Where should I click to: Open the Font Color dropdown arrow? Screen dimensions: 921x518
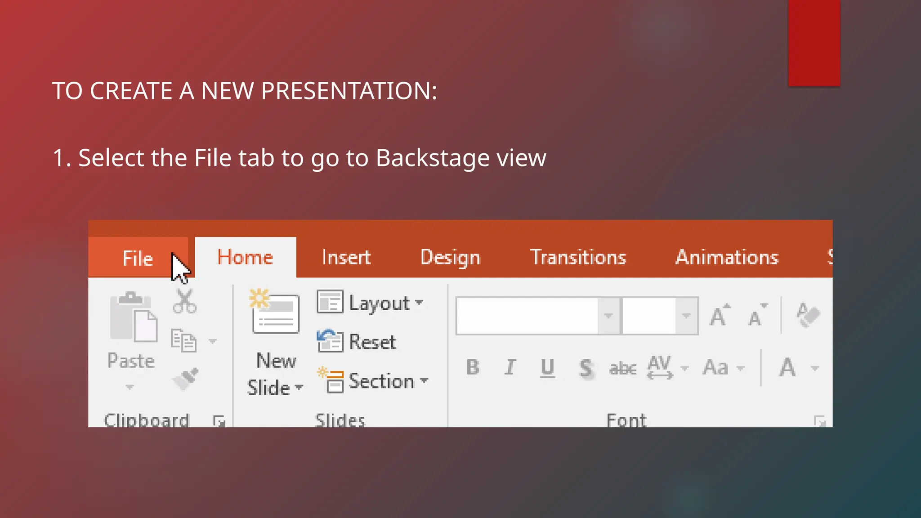(815, 368)
